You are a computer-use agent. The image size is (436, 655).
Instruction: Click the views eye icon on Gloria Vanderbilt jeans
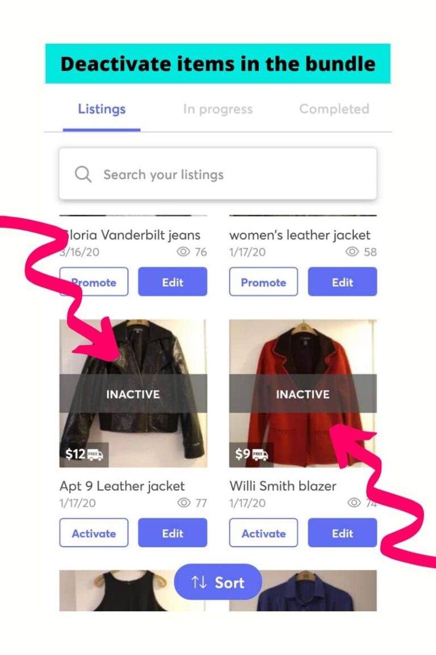pos(183,252)
